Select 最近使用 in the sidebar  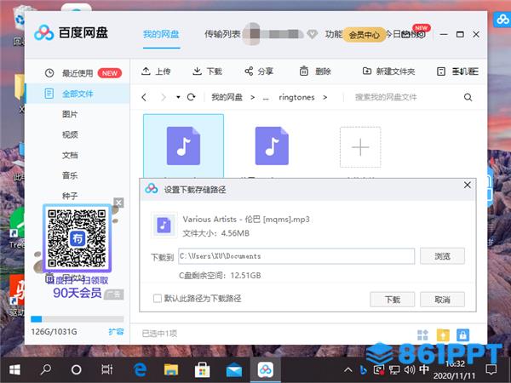coord(78,73)
